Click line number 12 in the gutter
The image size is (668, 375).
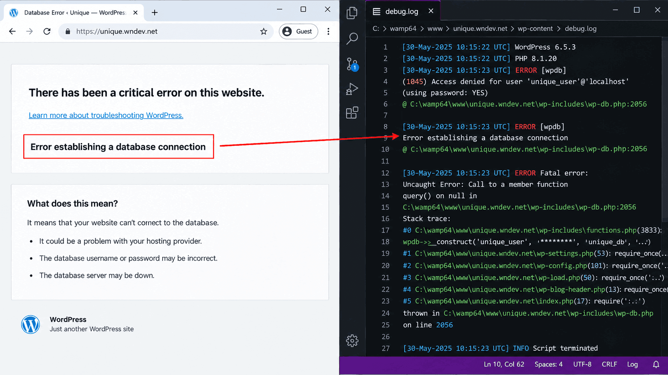[385, 173]
